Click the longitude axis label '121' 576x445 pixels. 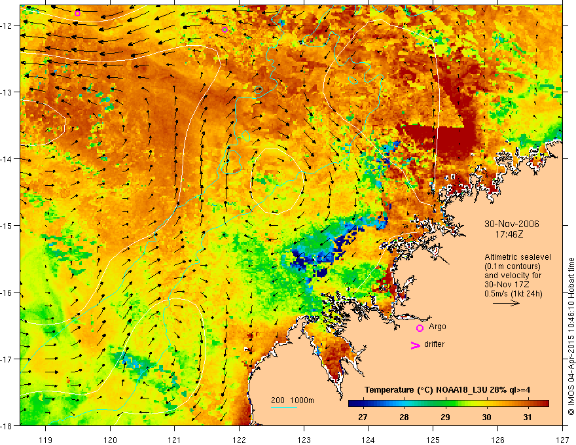click(x=175, y=440)
